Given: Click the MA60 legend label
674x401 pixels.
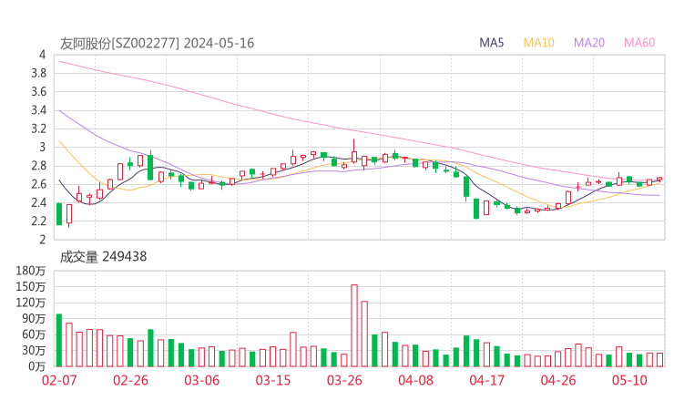Looking at the screenshot, I should [x=639, y=43].
